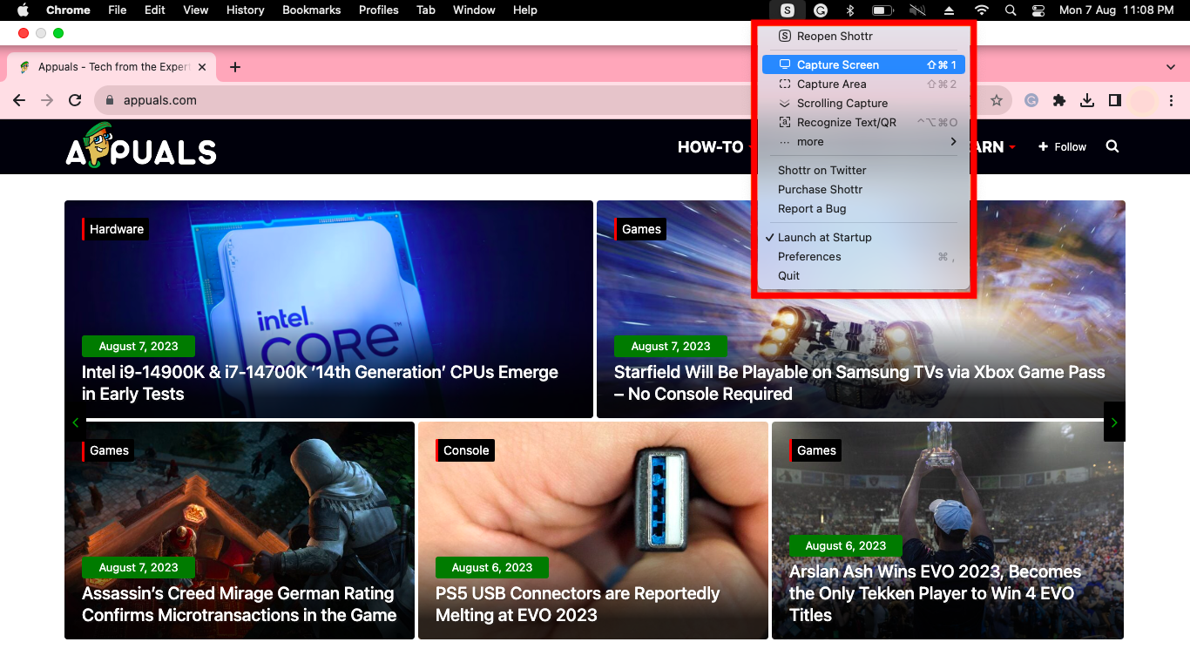Open Control Center in the menu bar
This screenshot has width=1190, height=669.
(x=1038, y=10)
